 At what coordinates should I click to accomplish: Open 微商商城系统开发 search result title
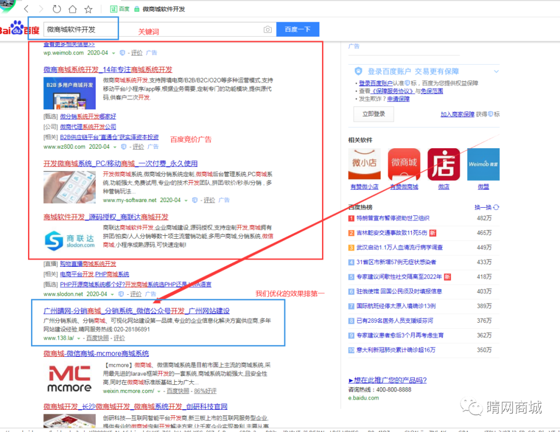click(x=108, y=69)
